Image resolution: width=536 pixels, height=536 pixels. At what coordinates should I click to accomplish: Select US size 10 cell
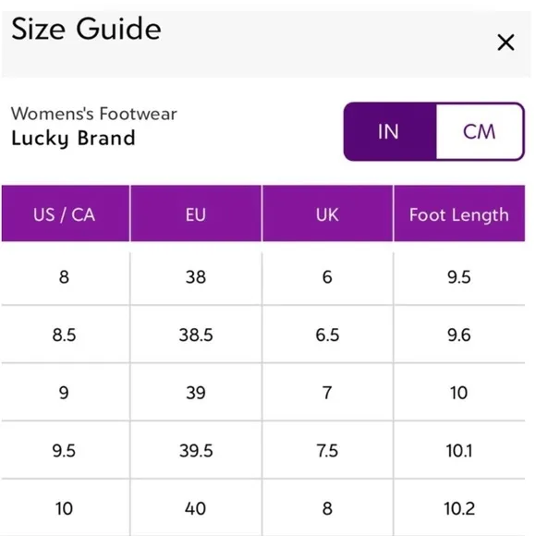coord(65,508)
